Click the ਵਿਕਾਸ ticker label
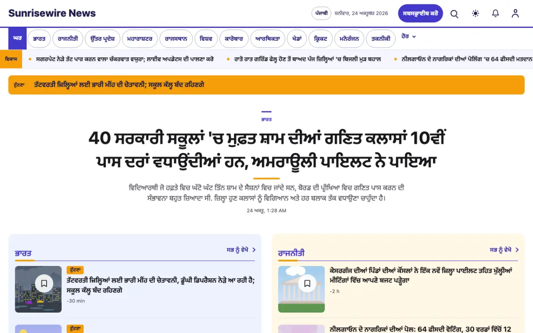This screenshot has width=533, height=333. [11, 59]
